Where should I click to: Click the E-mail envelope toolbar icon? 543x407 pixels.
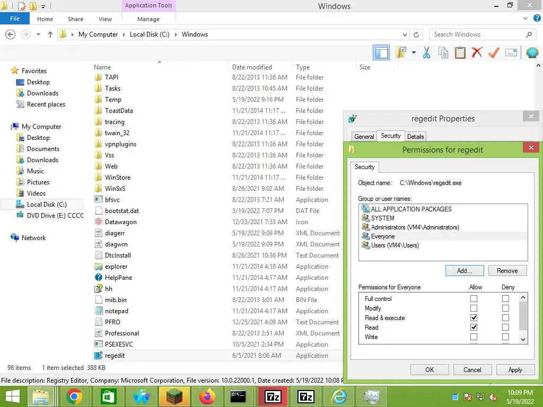pos(511,52)
